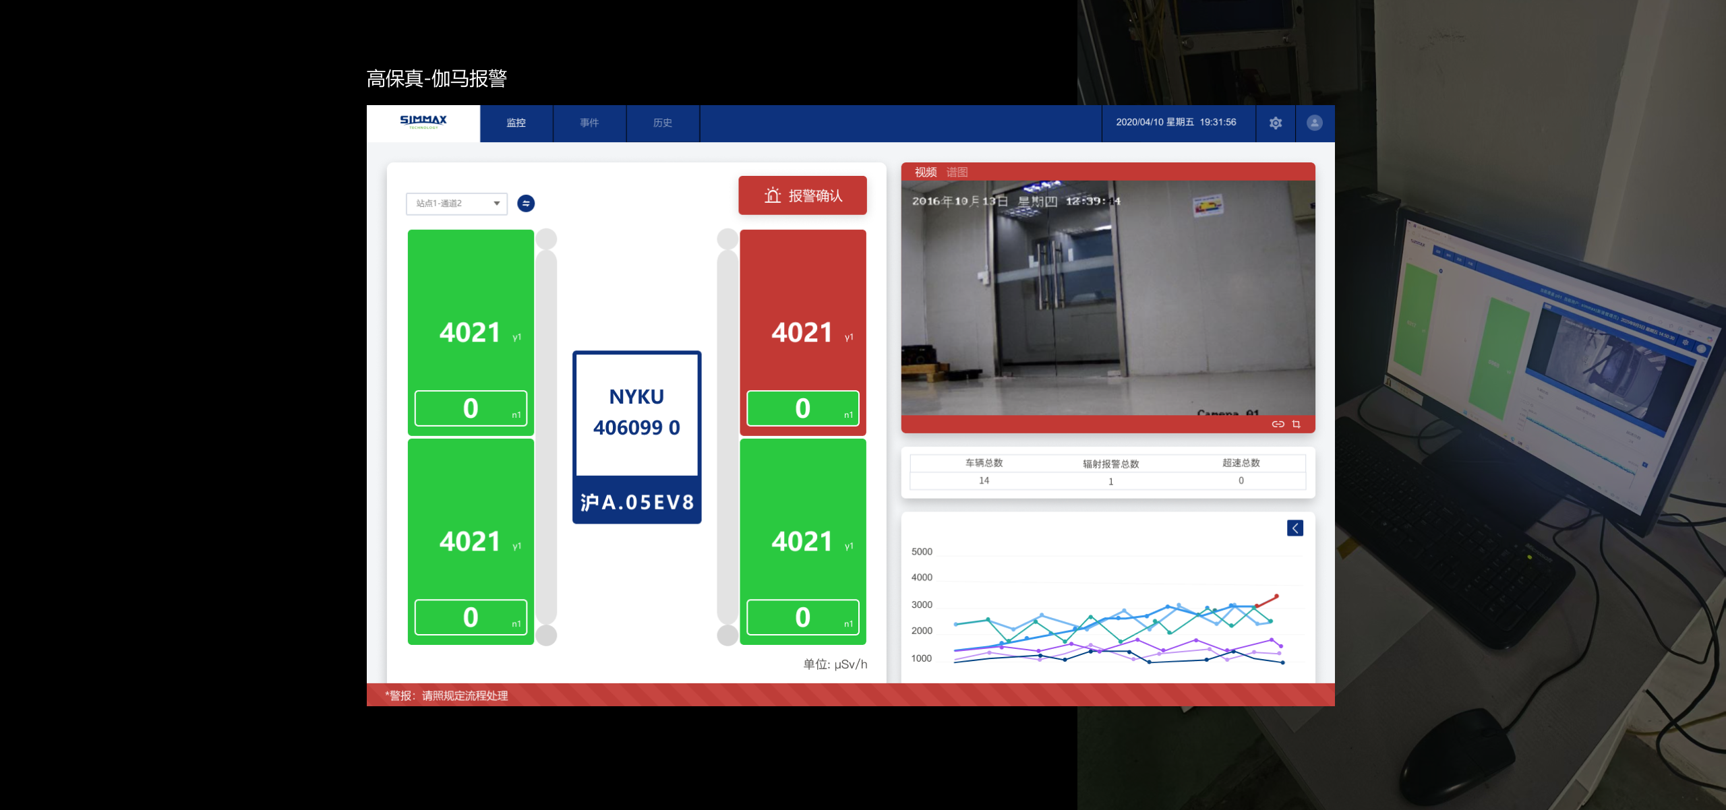Click the license plate 沪A.05EV8 label
Screen dimensions: 1726x810
(636, 502)
